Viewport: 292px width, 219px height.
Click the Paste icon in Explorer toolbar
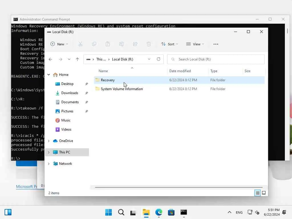(108, 44)
